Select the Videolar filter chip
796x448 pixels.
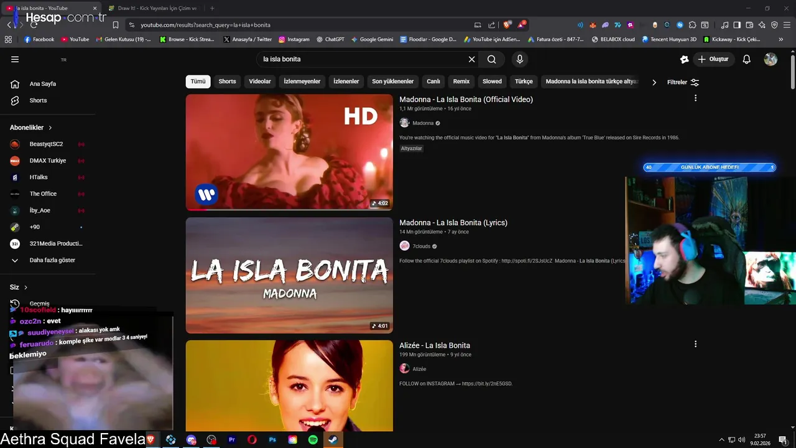pos(260,82)
